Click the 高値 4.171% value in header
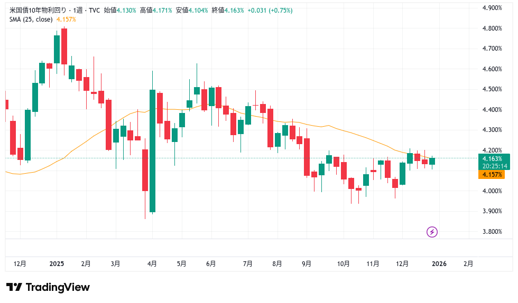The width and height of the screenshot is (518, 303). 162,10
